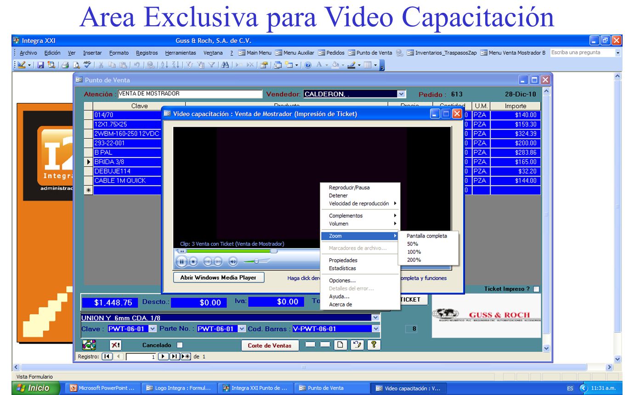The height and width of the screenshot is (395, 634).
Task: Sort ascending with the A-Z icon
Action: tap(164, 65)
